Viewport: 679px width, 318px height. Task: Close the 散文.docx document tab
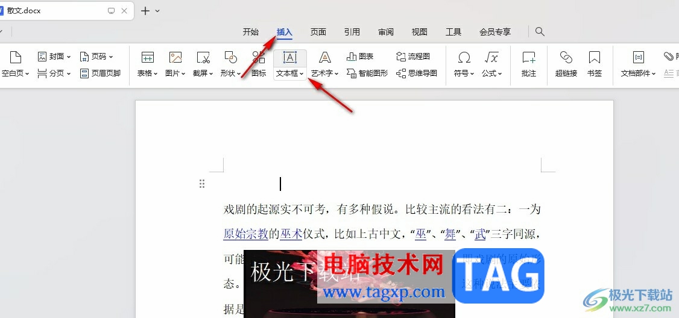pos(124,11)
